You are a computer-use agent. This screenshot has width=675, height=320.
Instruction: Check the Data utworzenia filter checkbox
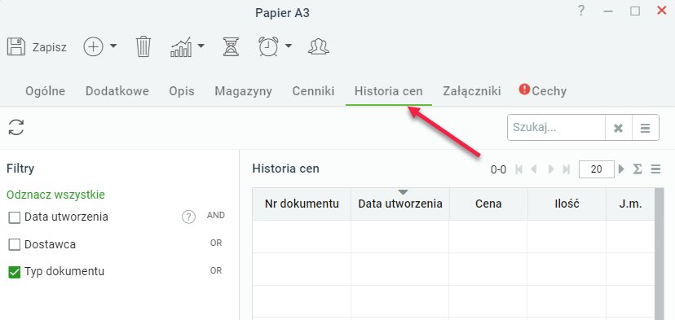[15, 217]
